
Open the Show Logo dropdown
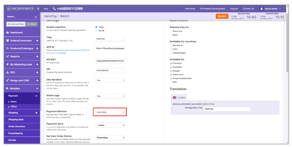pyautogui.click(x=110, y=96)
